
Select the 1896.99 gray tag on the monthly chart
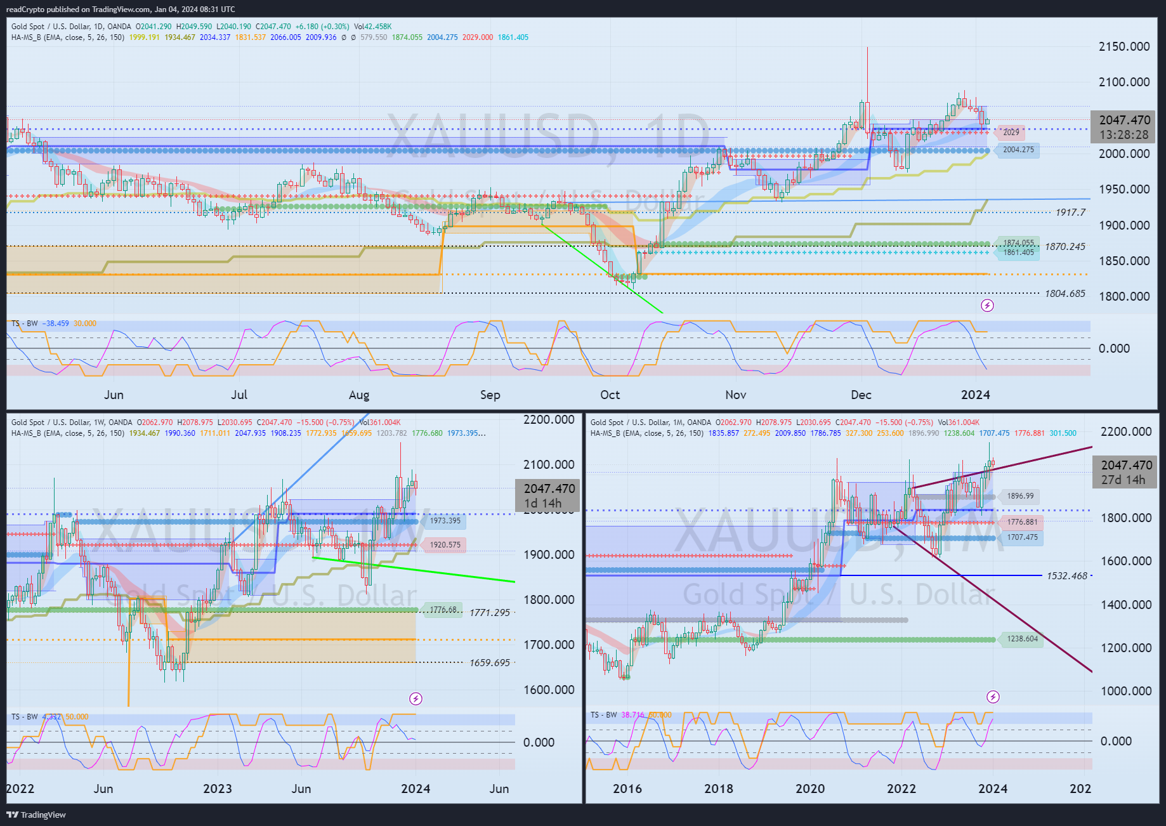[1019, 496]
